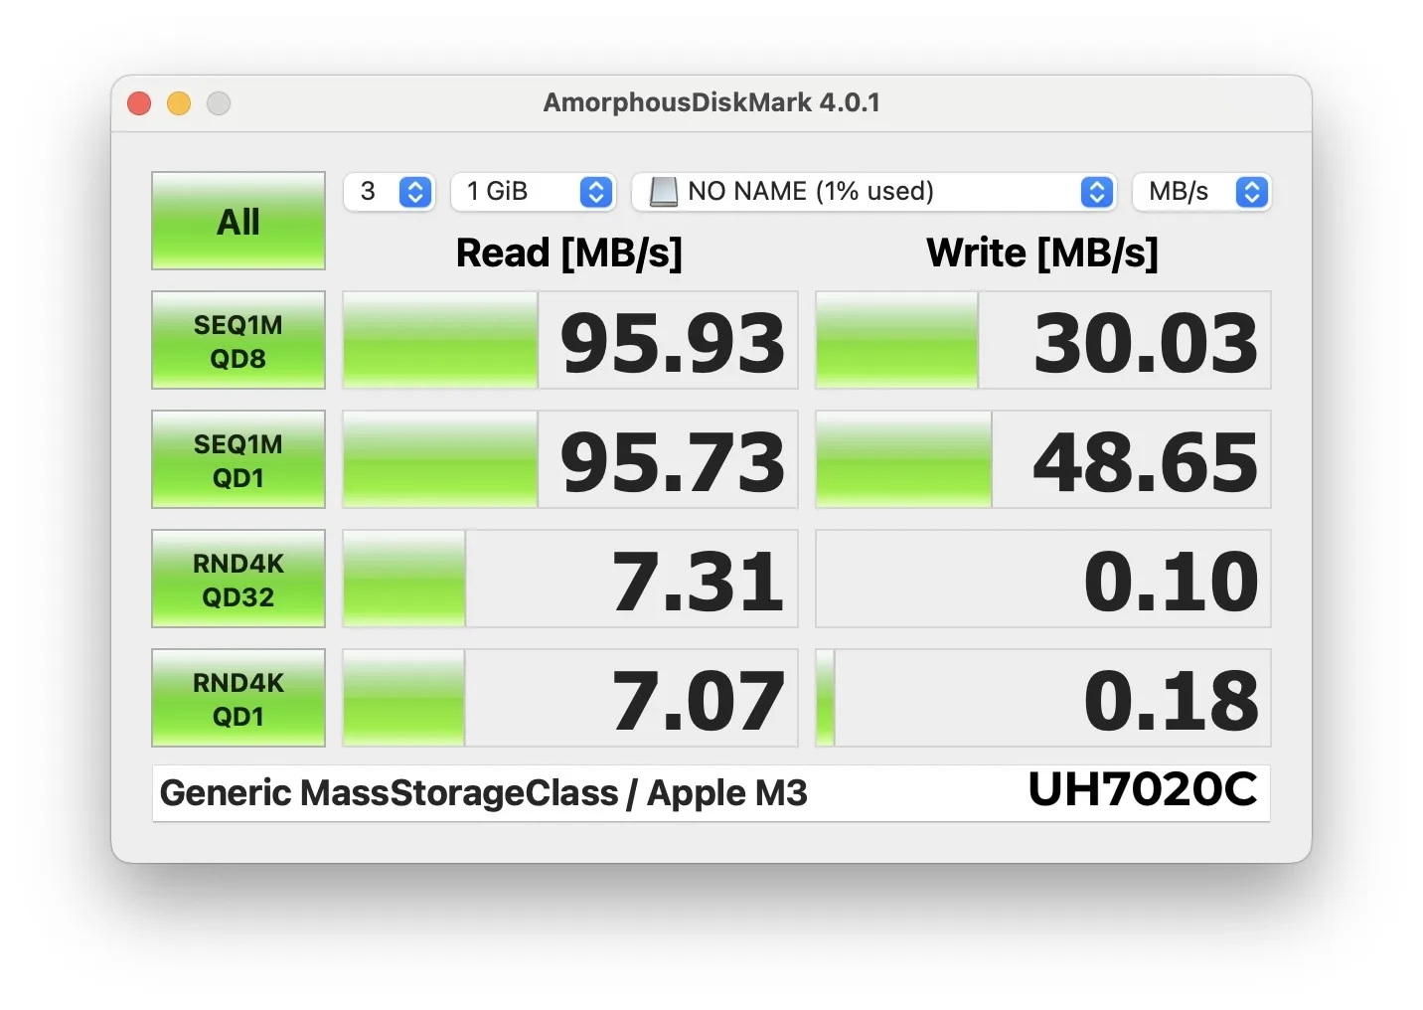Click the Write [MB/s] column header
The image size is (1423, 1010).
[1042, 253]
